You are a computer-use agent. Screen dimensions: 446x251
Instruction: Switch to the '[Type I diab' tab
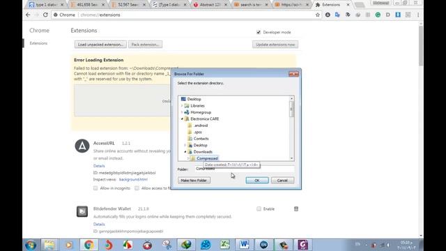(x=169, y=5)
